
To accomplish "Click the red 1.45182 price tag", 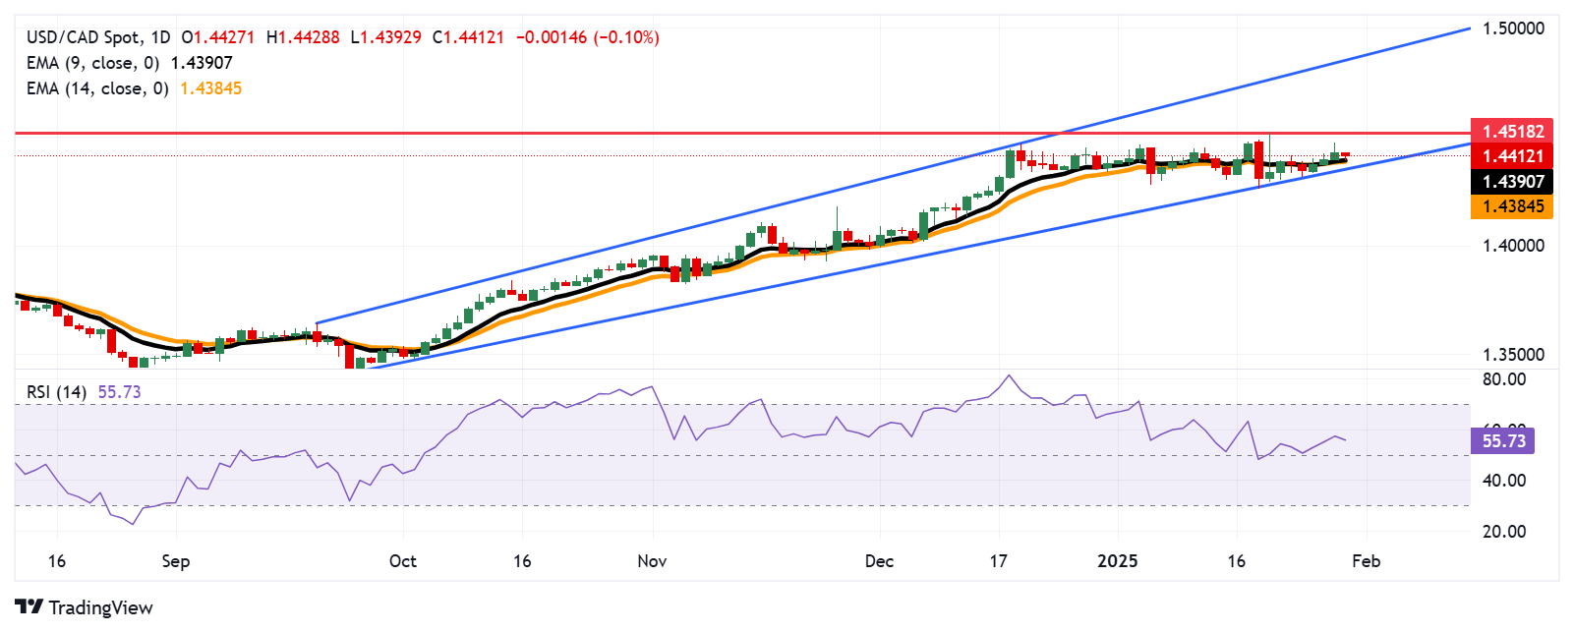I will [x=1512, y=131].
